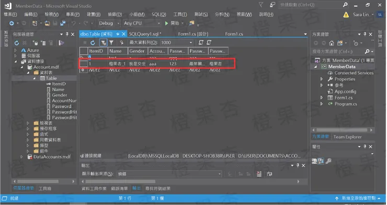Click the script icon next to max rows

tap(121, 43)
